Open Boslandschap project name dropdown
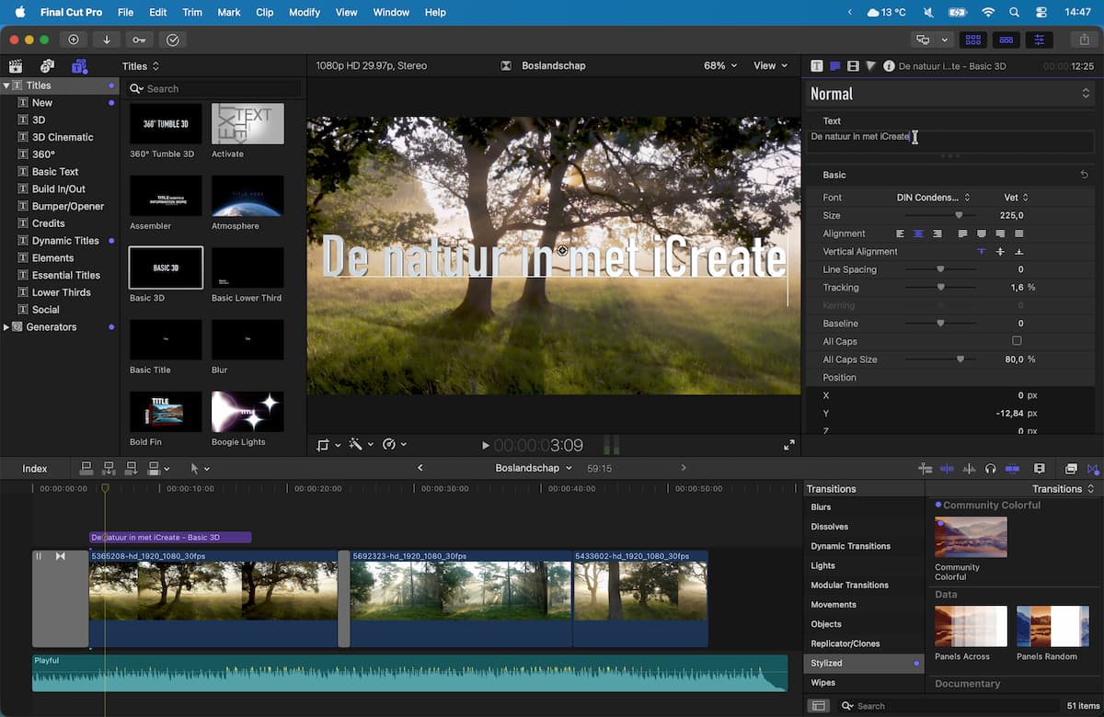Image resolution: width=1104 pixels, height=717 pixels. click(x=534, y=468)
